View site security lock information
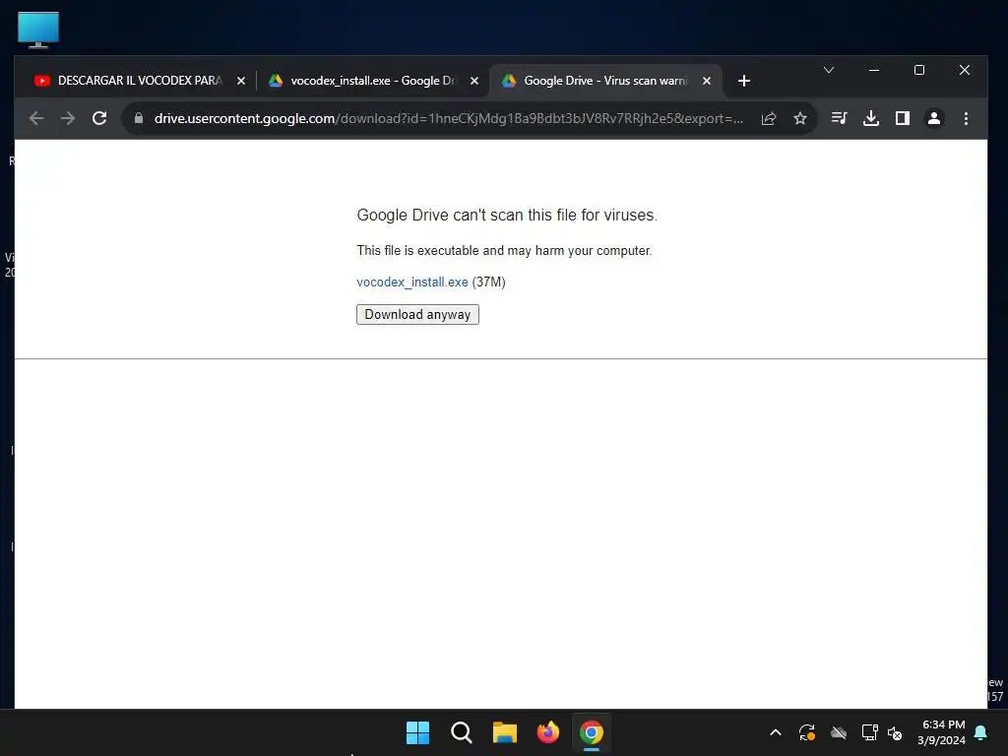Viewport: 1008px width, 756px height. click(x=138, y=118)
